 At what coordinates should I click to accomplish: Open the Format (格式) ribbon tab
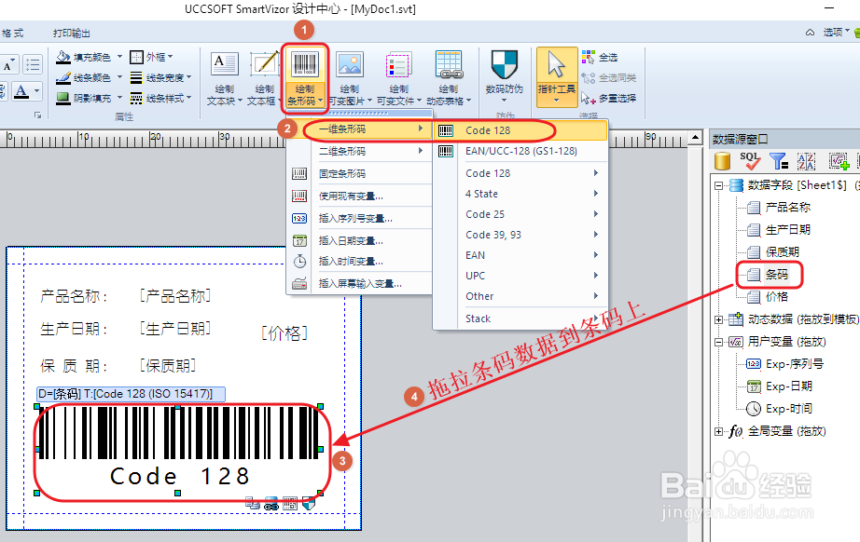(12, 33)
